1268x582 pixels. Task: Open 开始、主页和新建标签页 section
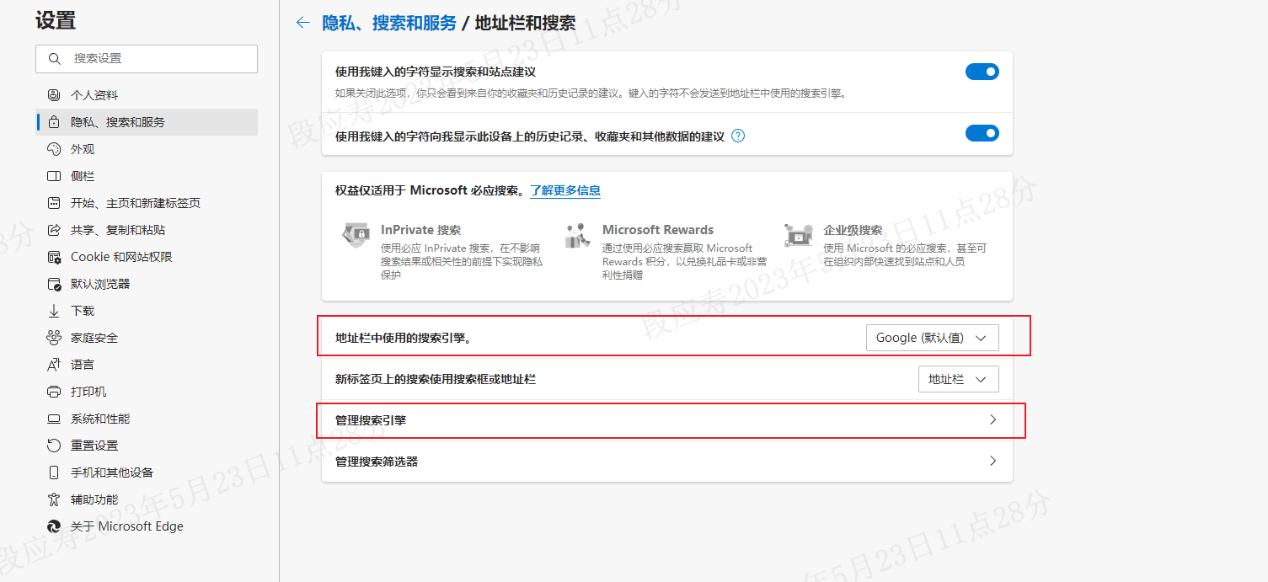pos(147,203)
